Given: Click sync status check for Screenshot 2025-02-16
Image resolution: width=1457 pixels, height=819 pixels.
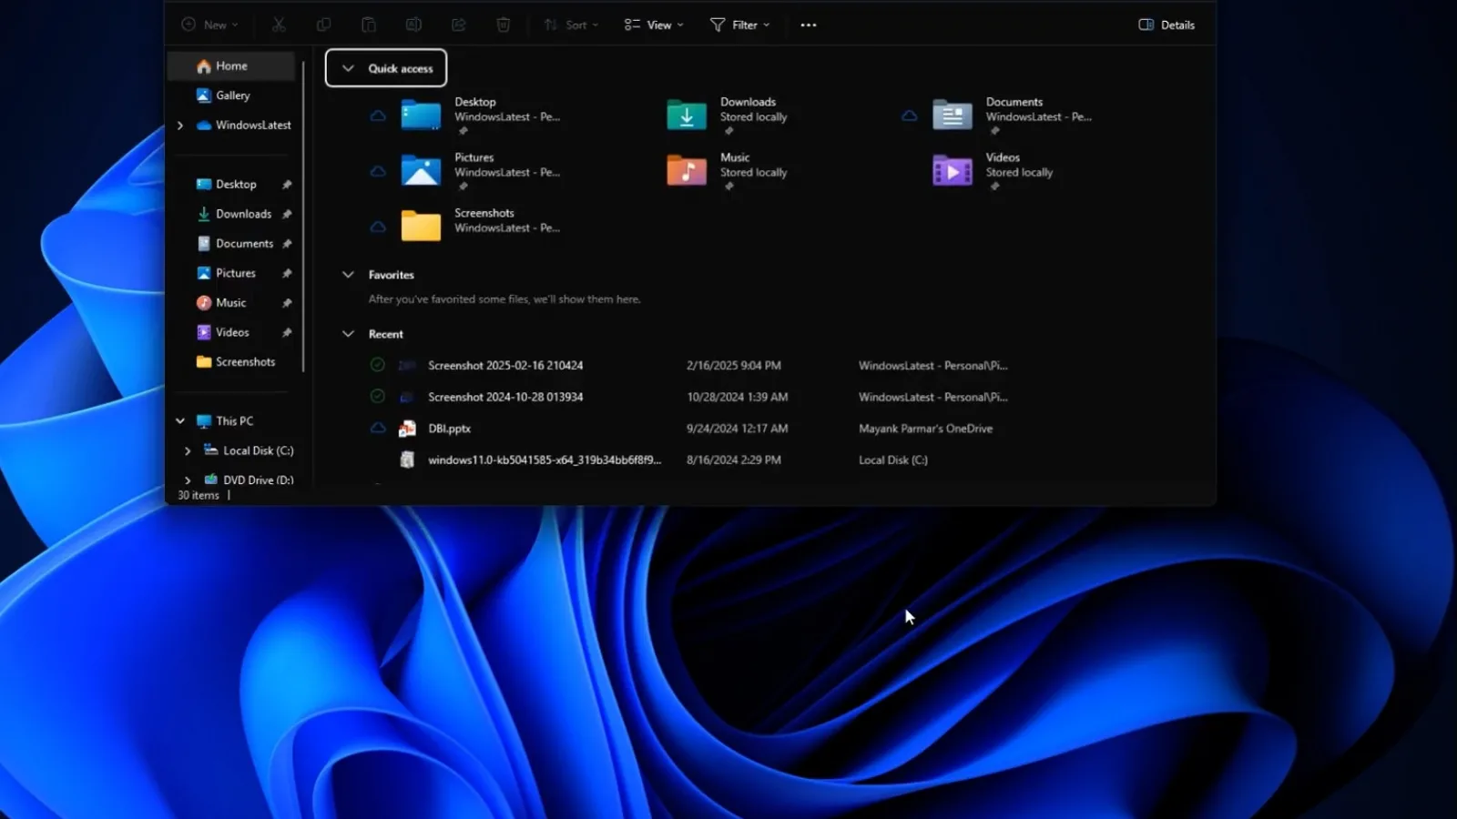Looking at the screenshot, I should tap(377, 365).
